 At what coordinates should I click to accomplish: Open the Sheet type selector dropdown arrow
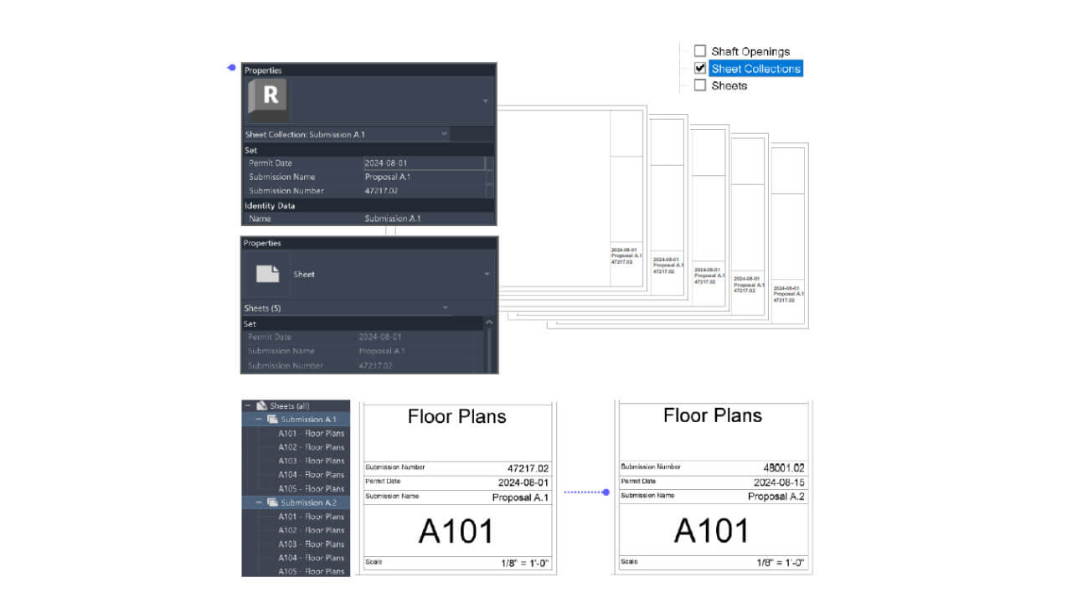[487, 274]
